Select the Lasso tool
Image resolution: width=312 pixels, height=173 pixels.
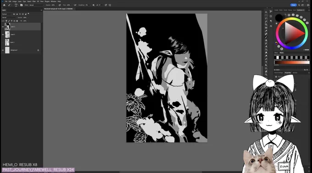[x=266, y=18]
